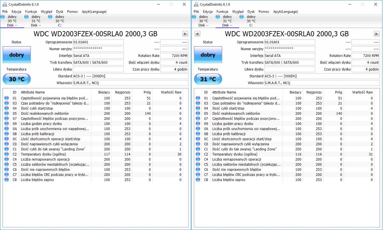This screenshot has width=383, height=230.
Task: Go to previous disk in right window
Action: click(x=197, y=34)
